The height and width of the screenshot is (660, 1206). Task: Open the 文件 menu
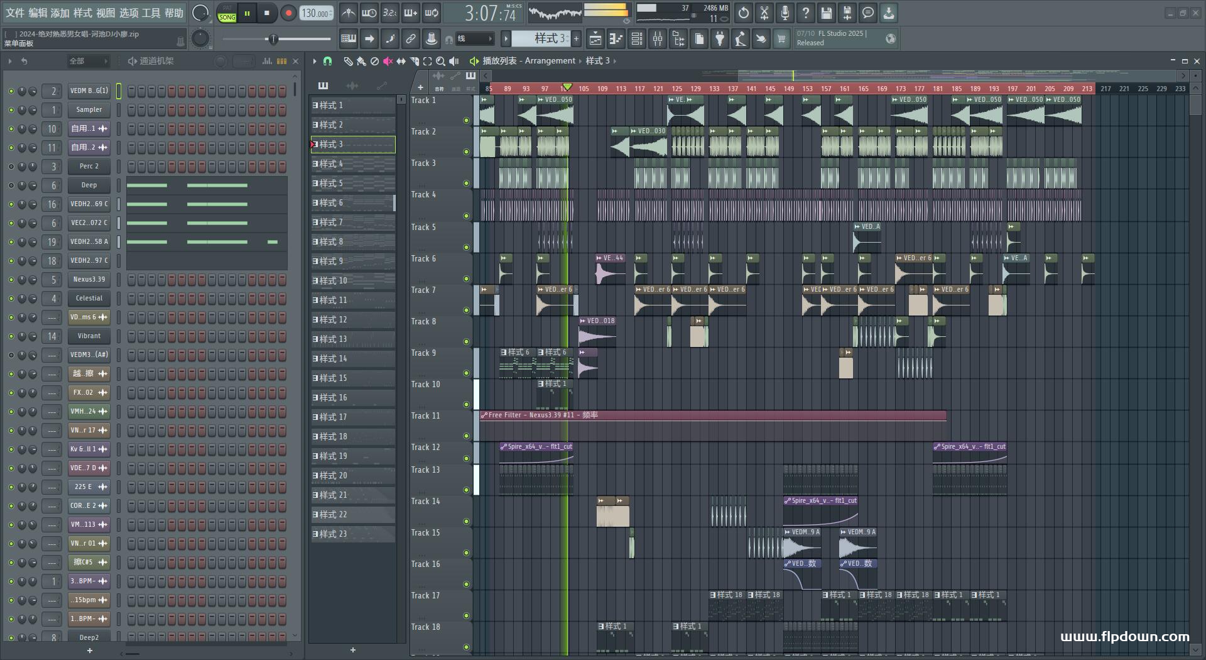tap(15, 13)
